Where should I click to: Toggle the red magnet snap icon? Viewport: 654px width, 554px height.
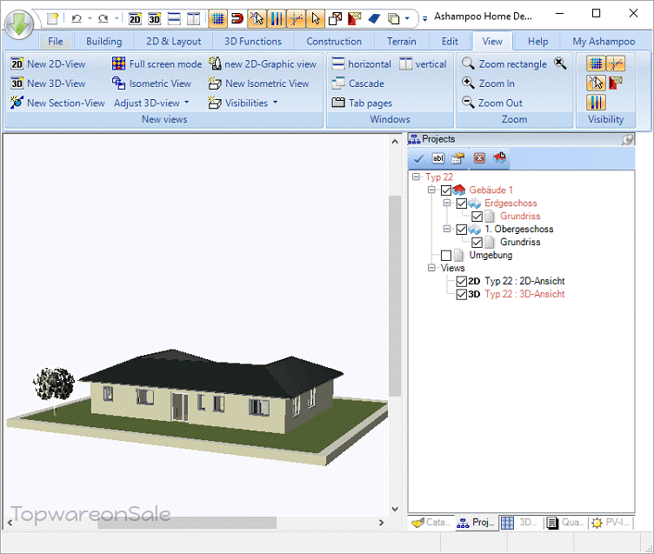click(237, 19)
